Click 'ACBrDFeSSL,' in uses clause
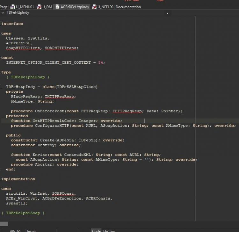 tap(19, 43)
